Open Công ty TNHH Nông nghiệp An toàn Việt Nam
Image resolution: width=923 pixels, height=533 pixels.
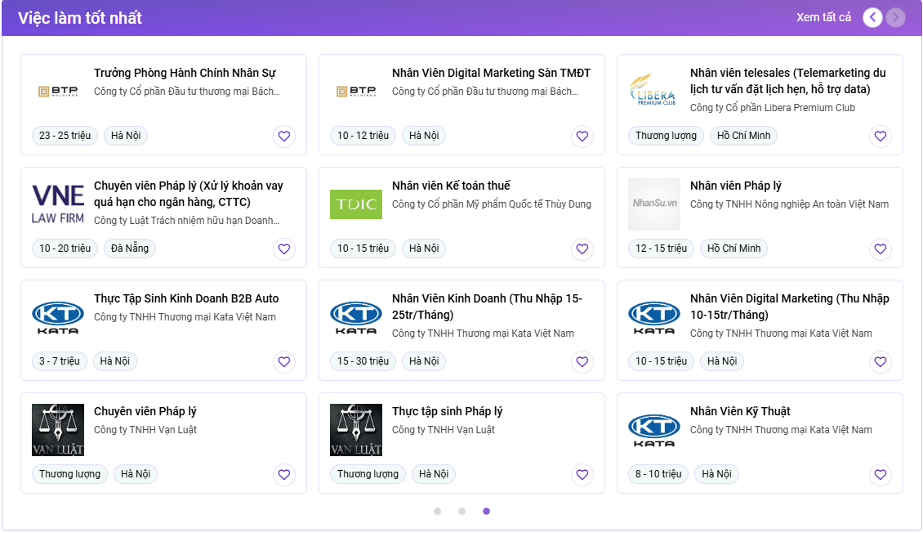coord(789,204)
